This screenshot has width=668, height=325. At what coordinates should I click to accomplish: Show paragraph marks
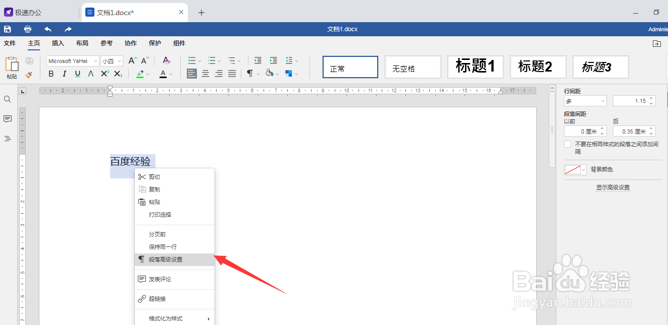250,74
